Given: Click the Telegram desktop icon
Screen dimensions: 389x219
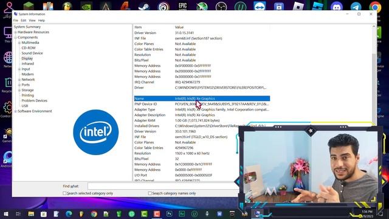Looking at the screenshot, I should [356, 6].
